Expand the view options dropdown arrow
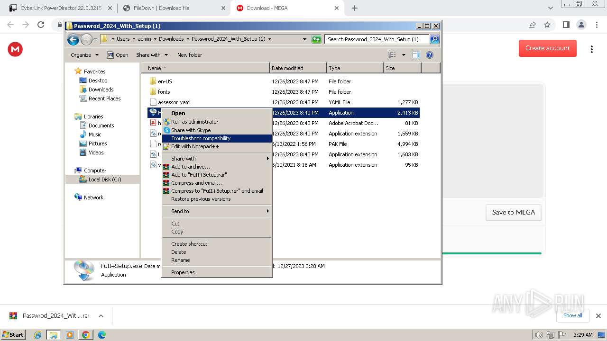 (404, 55)
